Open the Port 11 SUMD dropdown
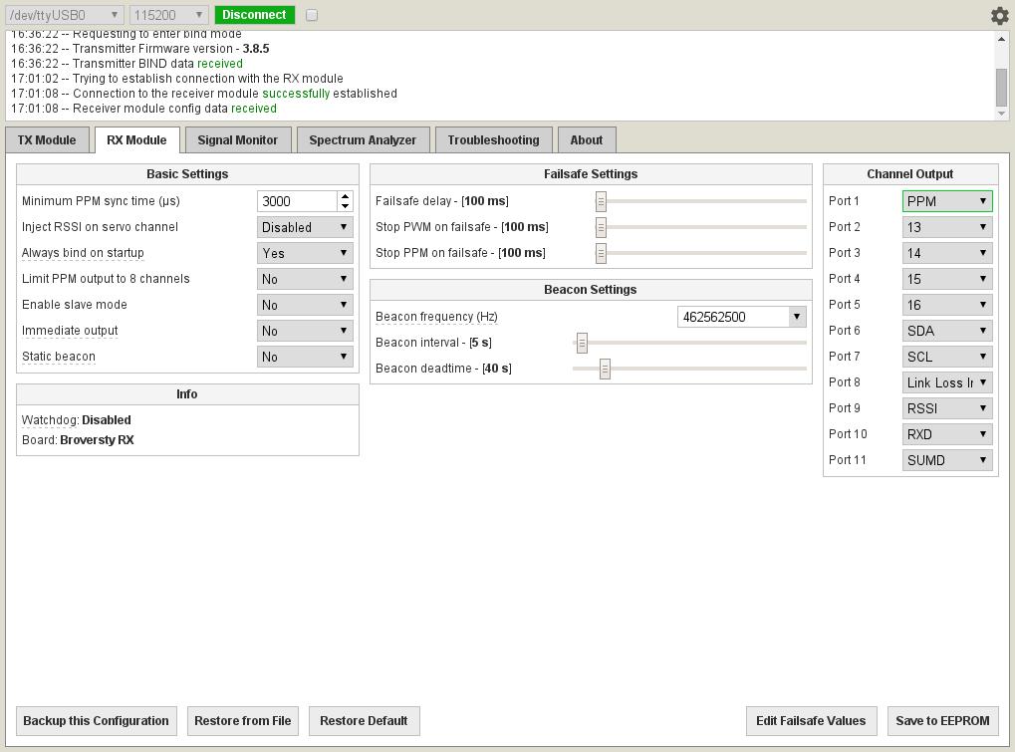This screenshot has width=1015, height=752. [947, 460]
